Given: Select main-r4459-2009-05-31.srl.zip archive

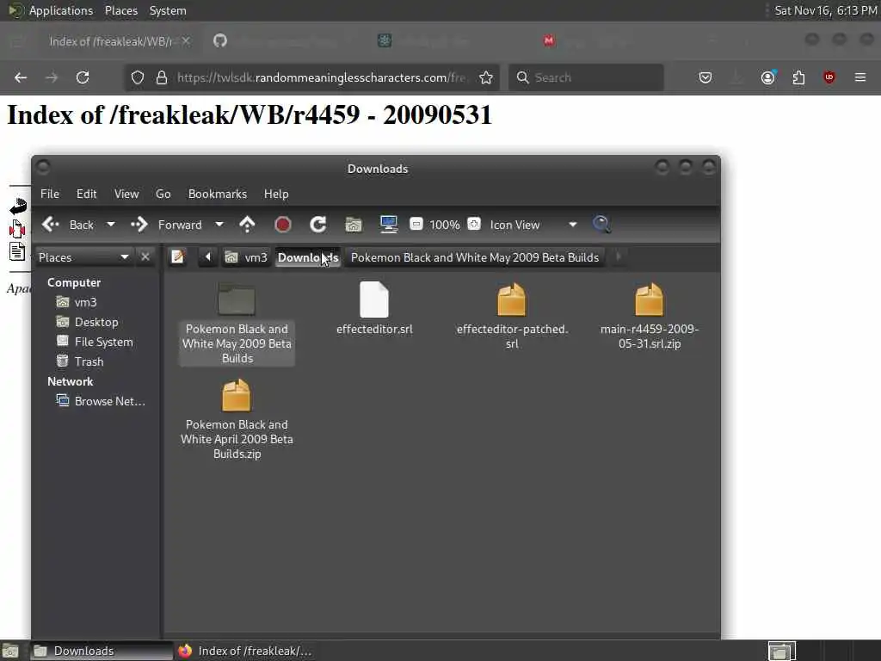Looking at the screenshot, I should pos(650,316).
